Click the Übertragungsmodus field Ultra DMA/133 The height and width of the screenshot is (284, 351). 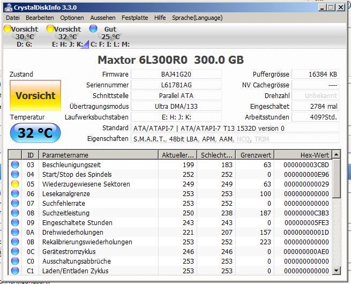click(176, 106)
